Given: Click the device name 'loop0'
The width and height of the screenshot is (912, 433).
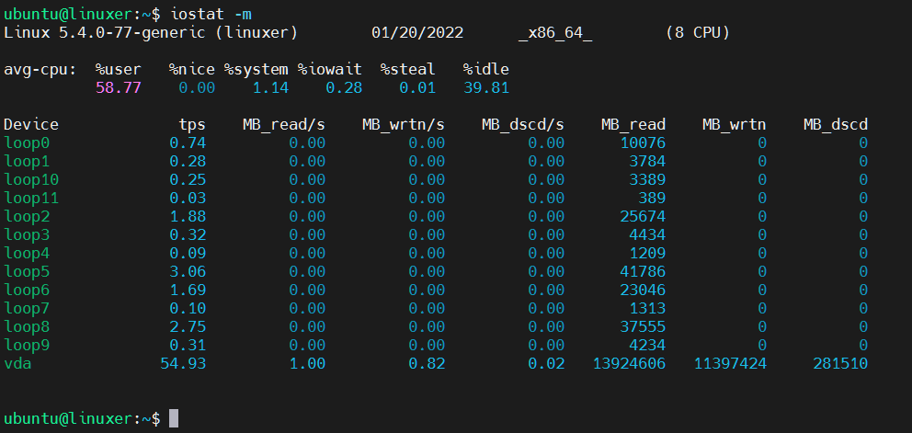Looking at the screenshot, I should click(x=27, y=143).
